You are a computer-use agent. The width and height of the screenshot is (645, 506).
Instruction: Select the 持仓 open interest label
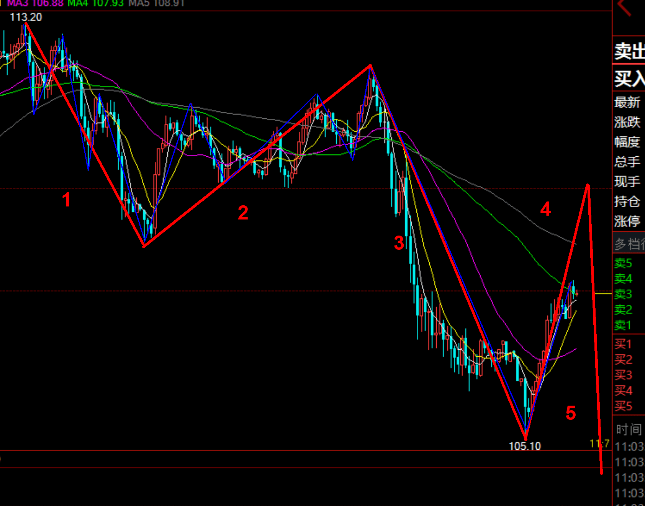(627, 201)
